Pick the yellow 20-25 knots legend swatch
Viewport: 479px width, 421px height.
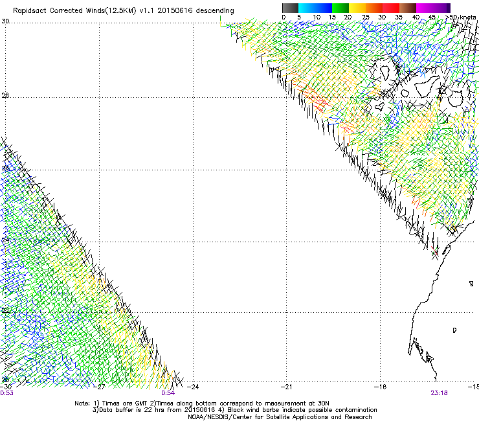(357, 8)
